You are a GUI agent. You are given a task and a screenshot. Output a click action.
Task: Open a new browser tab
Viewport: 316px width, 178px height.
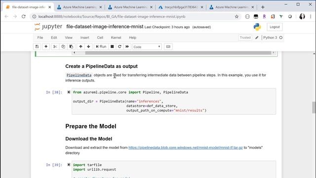point(263,7)
